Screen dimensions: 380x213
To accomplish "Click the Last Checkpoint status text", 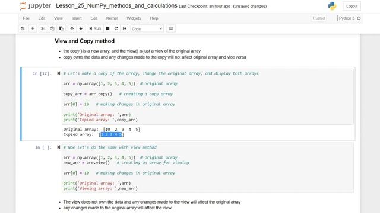I will pos(204,7).
